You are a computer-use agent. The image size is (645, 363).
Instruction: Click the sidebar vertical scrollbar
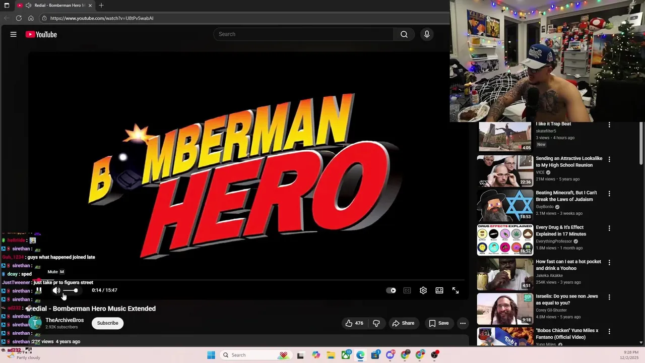tap(641, 144)
